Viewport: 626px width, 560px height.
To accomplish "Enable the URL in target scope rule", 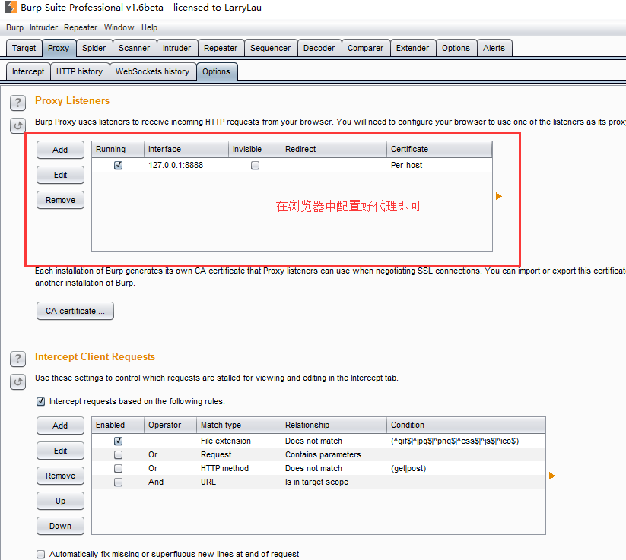I will [118, 482].
